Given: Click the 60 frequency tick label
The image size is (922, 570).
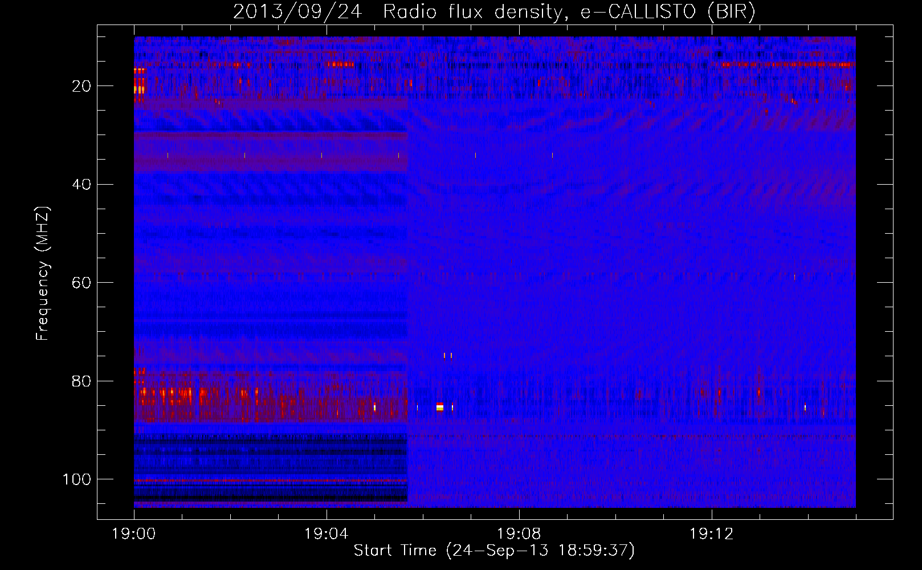Looking at the screenshot, I should click(x=82, y=283).
